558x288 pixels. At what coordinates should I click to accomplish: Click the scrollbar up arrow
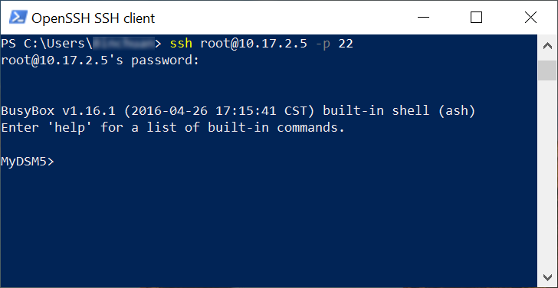coord(547,46)
